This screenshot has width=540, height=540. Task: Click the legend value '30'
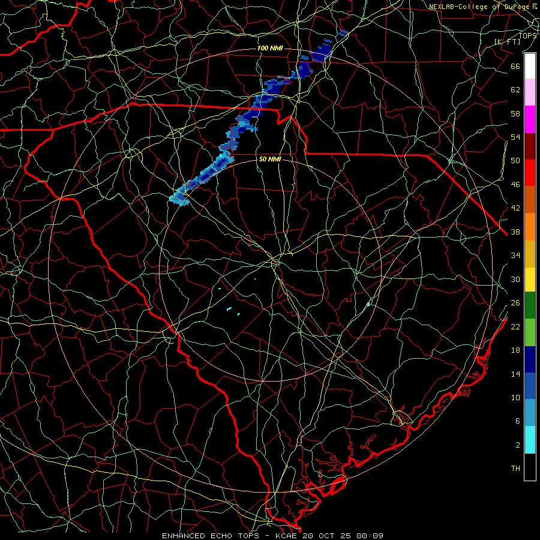click(515, 279)
